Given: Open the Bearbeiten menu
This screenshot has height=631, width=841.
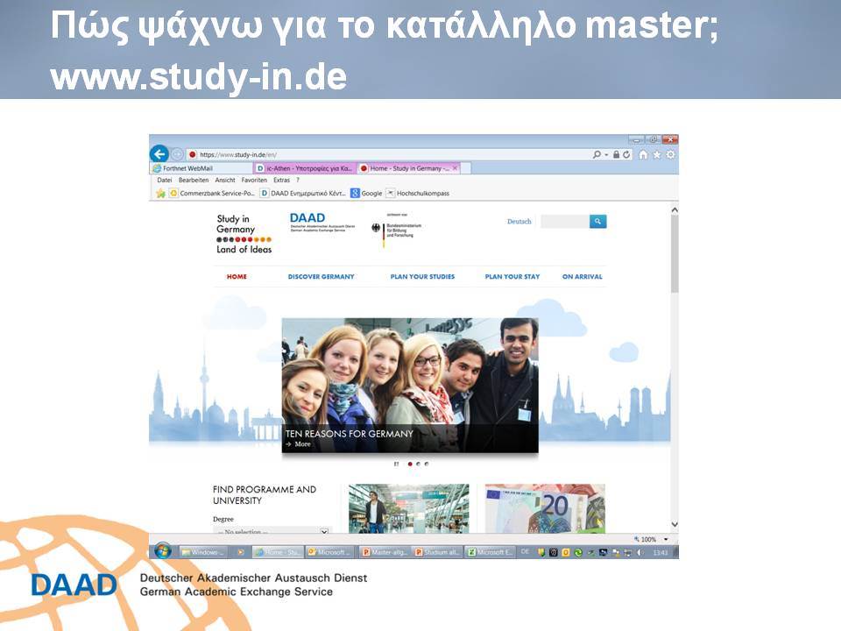Looking at the screenshot, I should click(x=194, y=181).
